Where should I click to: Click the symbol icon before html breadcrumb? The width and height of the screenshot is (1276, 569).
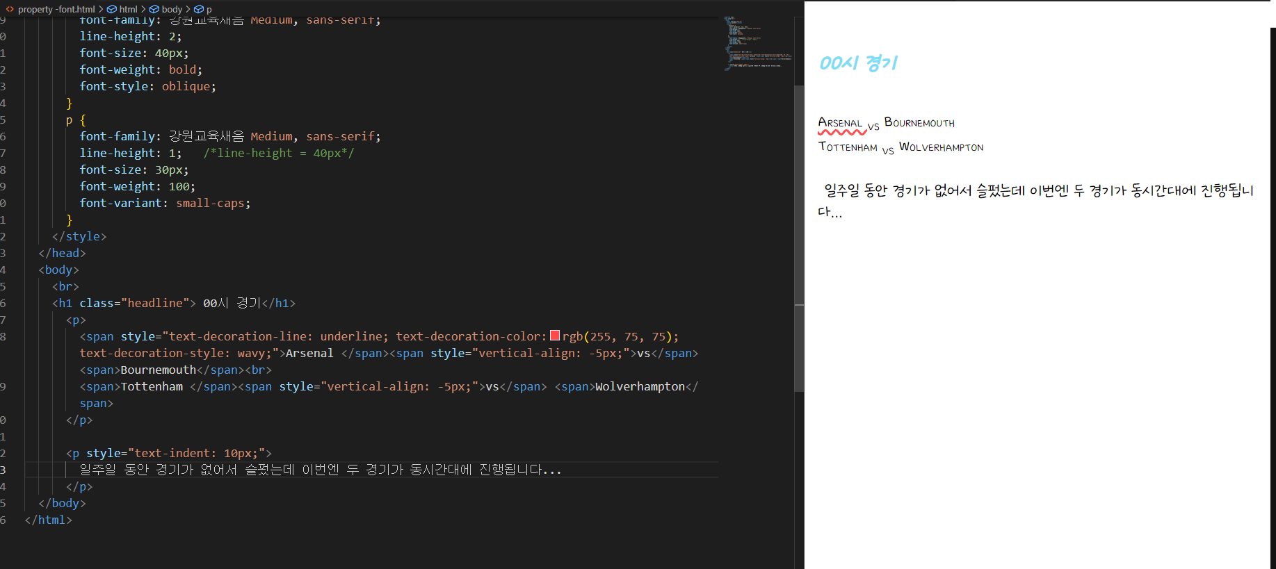(112, 9)
